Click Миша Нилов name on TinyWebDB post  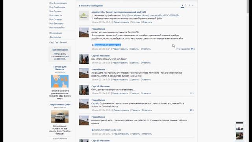pos(98,29)
